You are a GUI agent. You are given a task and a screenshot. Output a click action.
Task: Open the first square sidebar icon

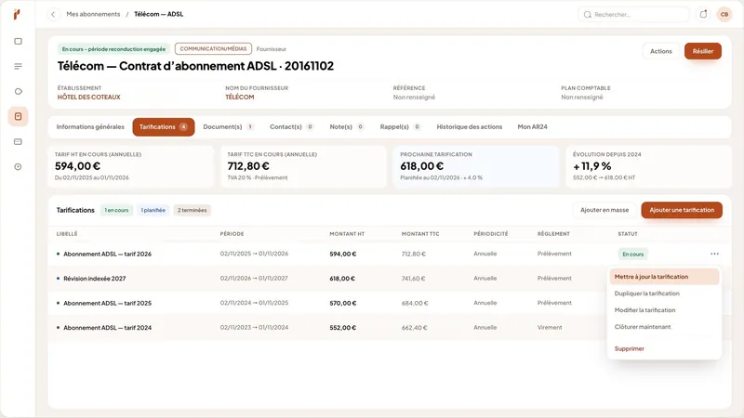tap(18, 41)
